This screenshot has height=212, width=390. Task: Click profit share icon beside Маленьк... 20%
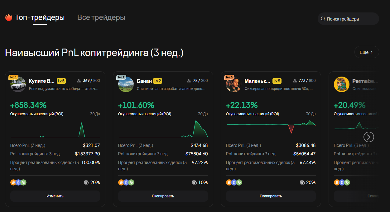click(302, 182)
